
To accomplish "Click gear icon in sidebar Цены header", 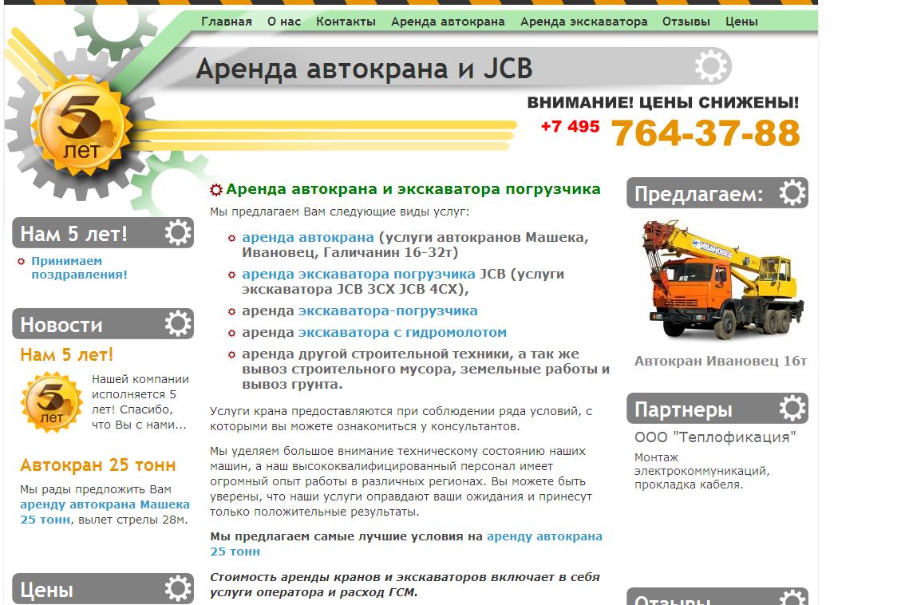I will point(178,588).
